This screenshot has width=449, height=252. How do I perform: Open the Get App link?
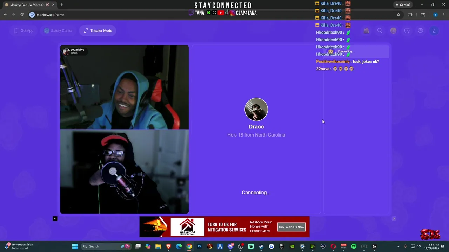coord(24,31)
